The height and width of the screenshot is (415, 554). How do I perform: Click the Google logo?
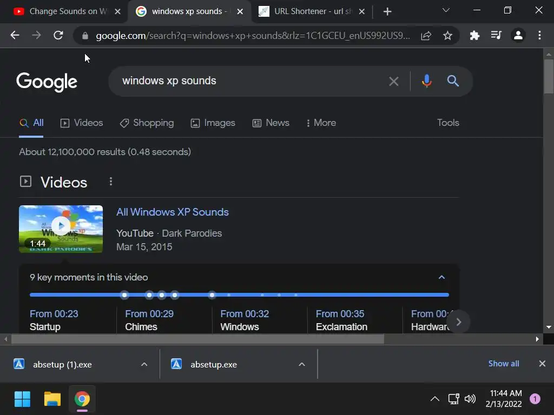pos(47,82)
